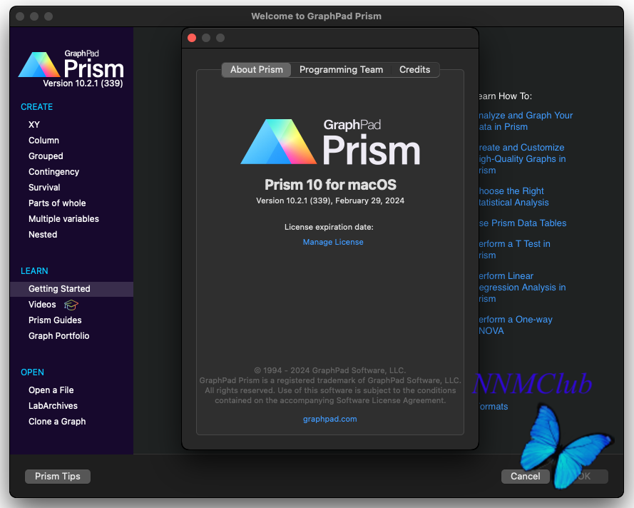Open Graph Portfolio in sidebar
This screenshot has width=634, height=508.
(58, 336)
